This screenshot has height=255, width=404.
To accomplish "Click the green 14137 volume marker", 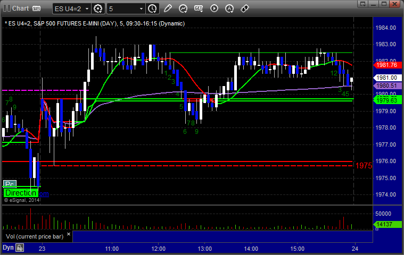I will [x=386, y=224].
